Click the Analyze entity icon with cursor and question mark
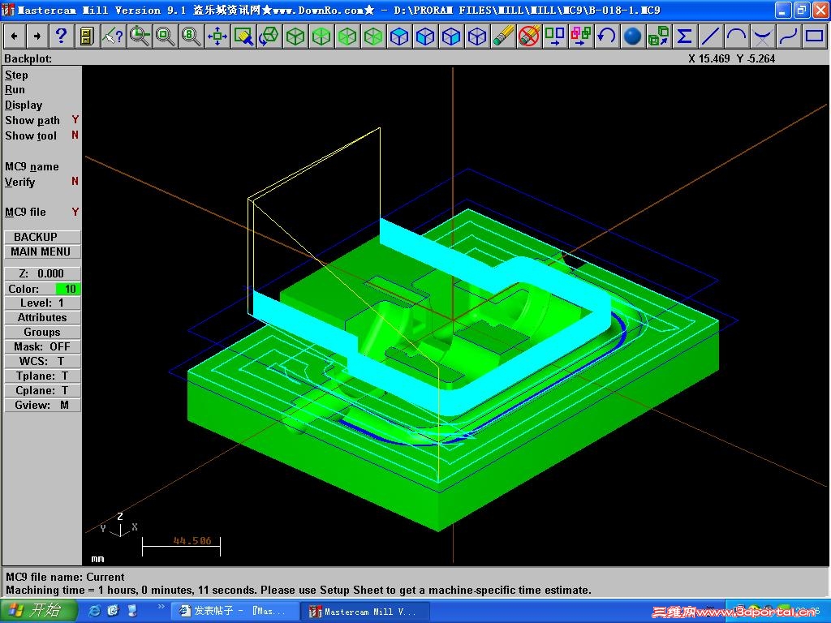 click(x=112, y=36)
